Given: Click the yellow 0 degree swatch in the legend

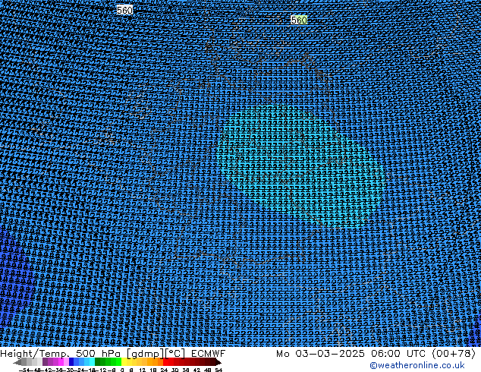Looking at the screenshot, I should pyautogui.click(x=124, y=361).
